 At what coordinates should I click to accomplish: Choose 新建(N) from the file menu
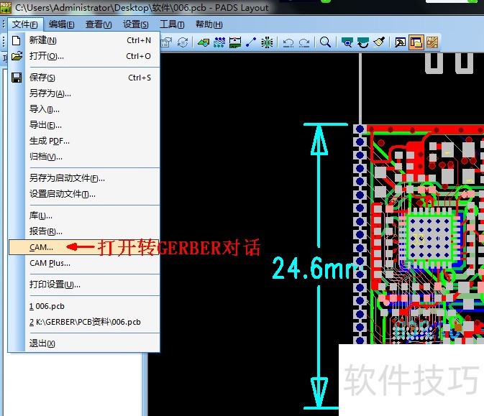point(42,40)
